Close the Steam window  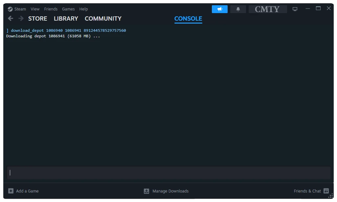[328, 9]
